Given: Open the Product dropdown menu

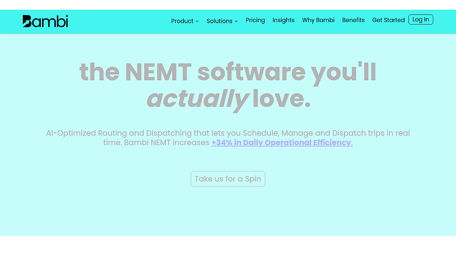Looking at the screenshot, I should click(185, 21).
